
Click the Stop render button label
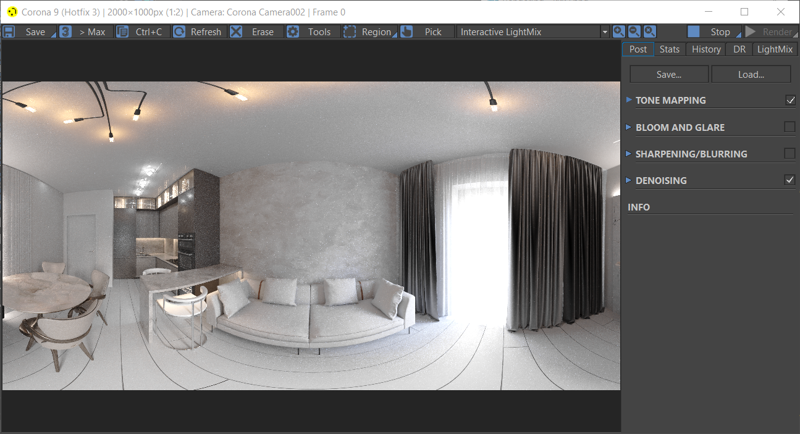click(x=720, y=32)
